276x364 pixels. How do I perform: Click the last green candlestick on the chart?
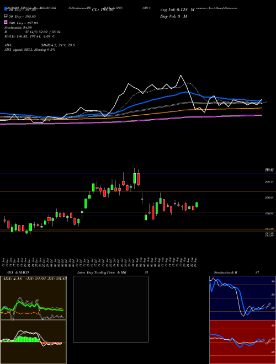(x=197, y=205)
